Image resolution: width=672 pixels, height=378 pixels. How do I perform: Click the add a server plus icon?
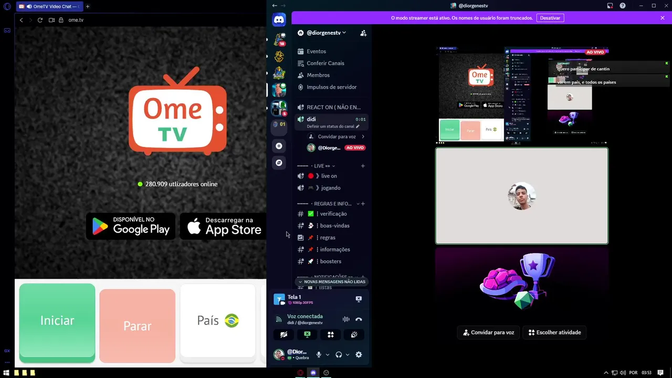279,146
